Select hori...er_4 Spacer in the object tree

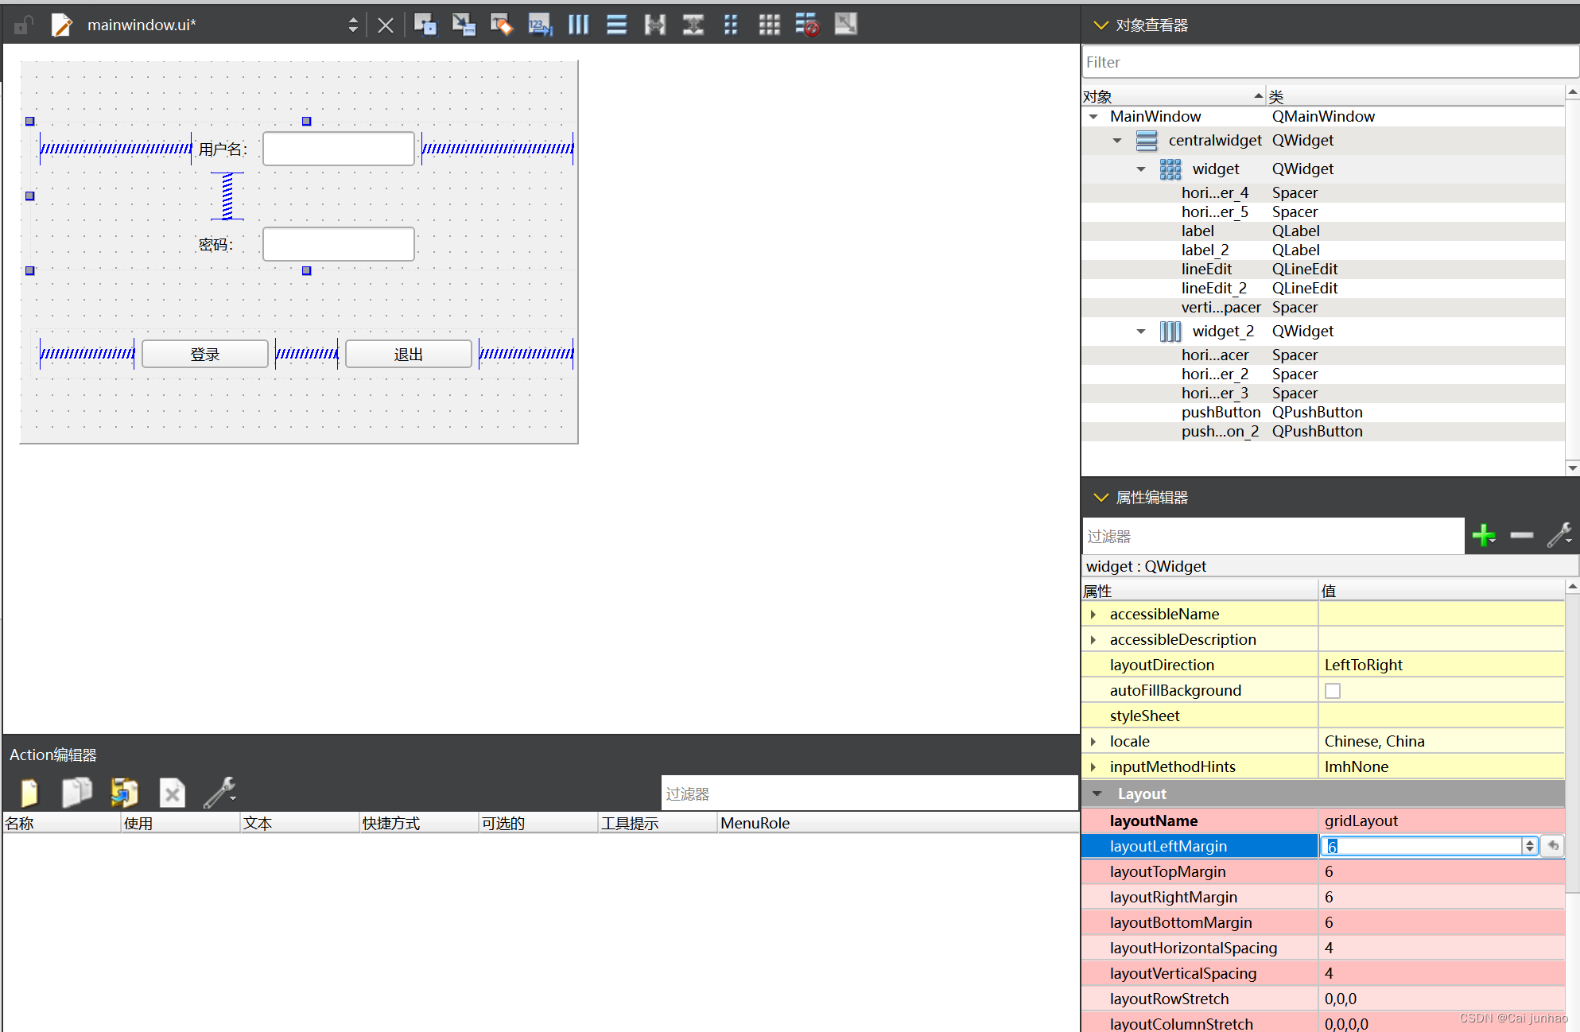tap(1323, 193)
